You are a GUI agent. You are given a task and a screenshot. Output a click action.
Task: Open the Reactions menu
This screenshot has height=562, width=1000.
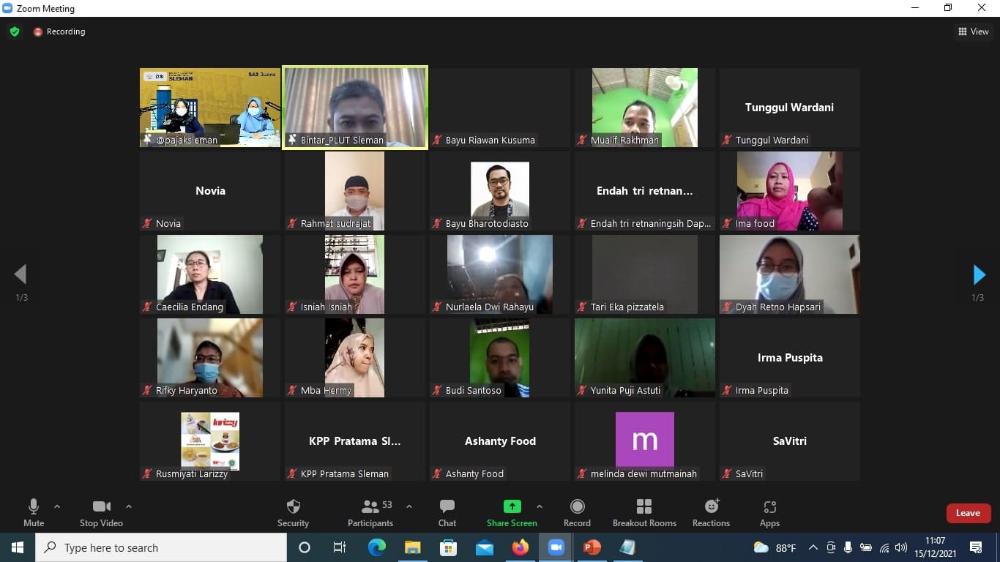coord(711,512)
